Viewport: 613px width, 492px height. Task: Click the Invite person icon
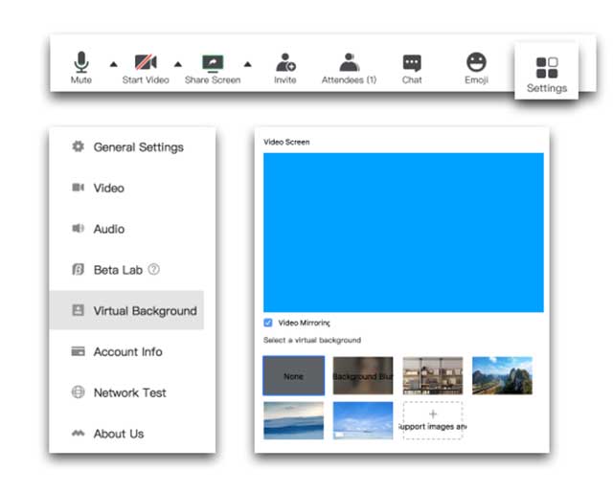(285, 63)
